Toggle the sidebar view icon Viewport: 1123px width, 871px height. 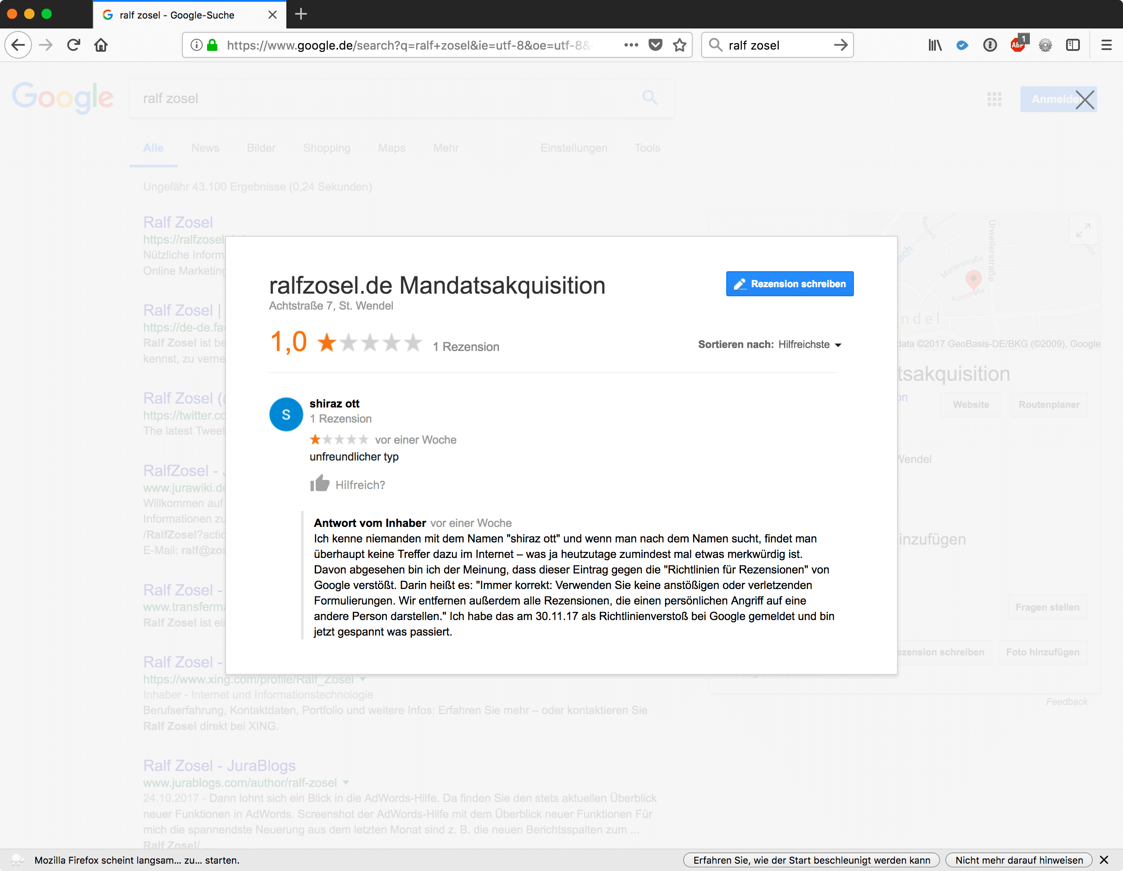coord(1073,45)
